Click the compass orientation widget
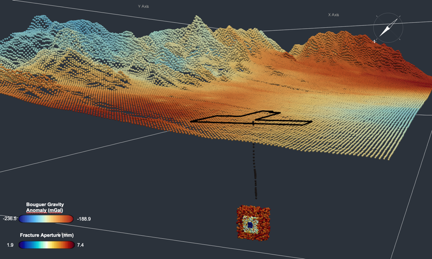432x259 pixels. 388,28
